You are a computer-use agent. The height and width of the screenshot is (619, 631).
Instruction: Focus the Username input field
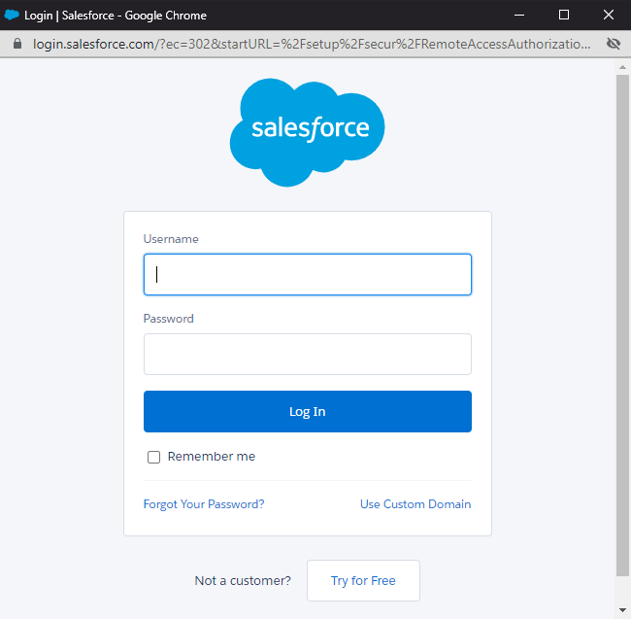coord(308,275)
